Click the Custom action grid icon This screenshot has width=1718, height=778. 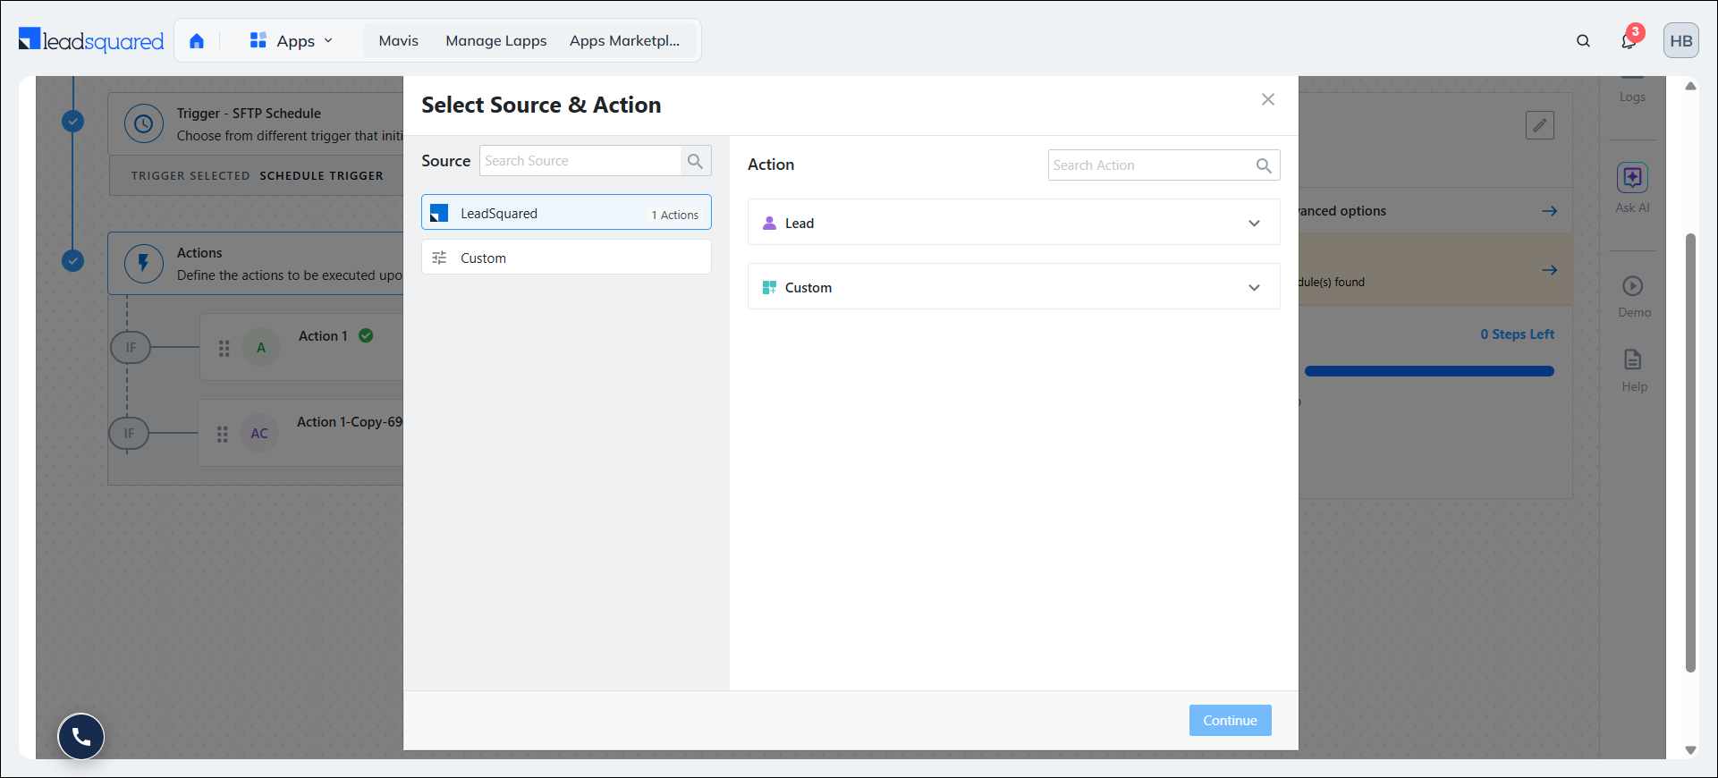[x=769, y=287]
